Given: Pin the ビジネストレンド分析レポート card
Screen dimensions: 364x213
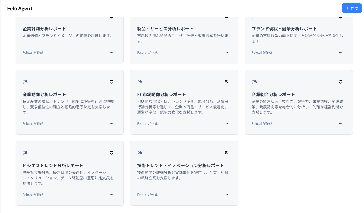Looking at the screenshot, I should pos(111,153).
